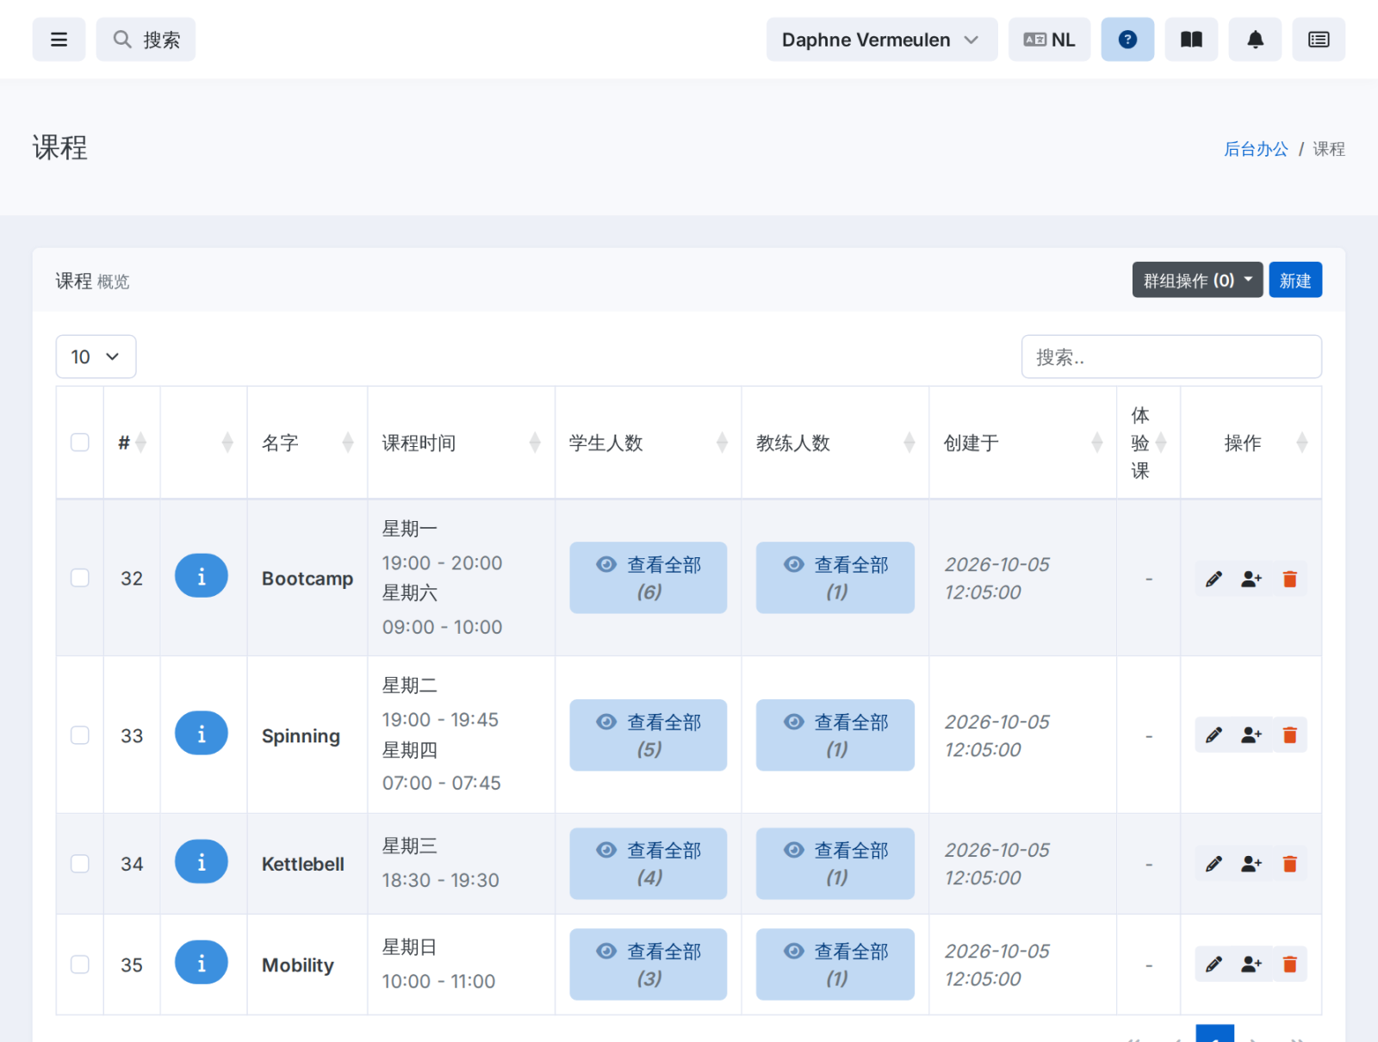This screenshot has width=1378, height=1042.
Task: Tick the checkbox for course 32
Action: click(80, 578)
